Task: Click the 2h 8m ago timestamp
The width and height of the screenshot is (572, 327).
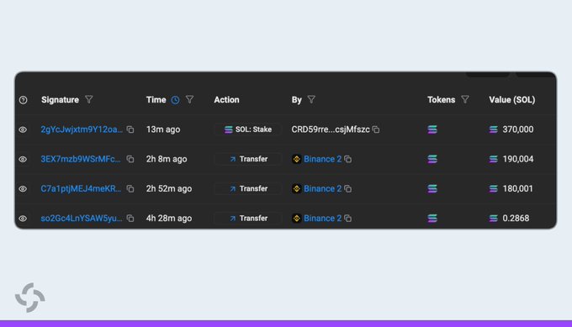Action: click(x=167, y=159)
